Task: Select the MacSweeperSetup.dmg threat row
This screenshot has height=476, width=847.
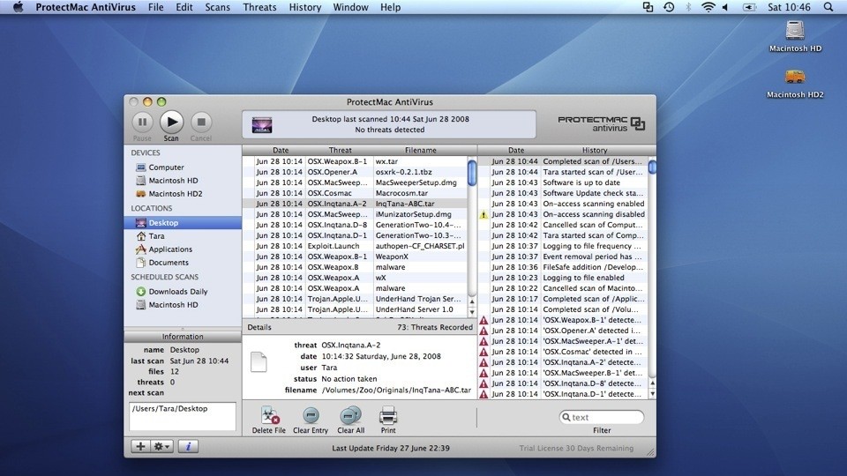Action: (355, 182)
